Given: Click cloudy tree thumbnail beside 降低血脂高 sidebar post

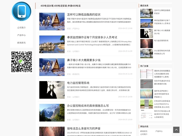Looking at the screenshot, I should [x=146, y=13].
